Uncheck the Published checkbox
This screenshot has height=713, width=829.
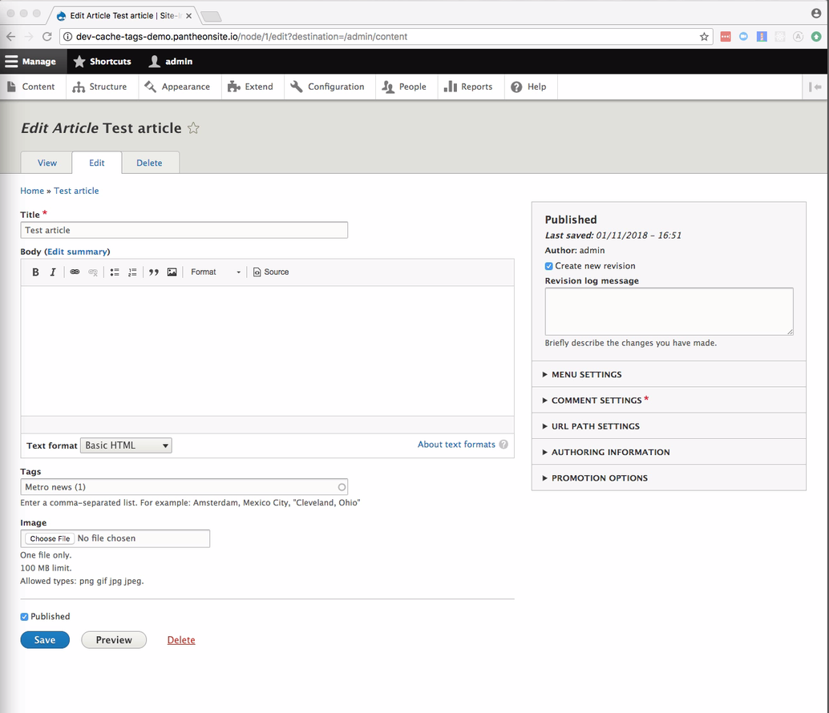click(24, 616)
